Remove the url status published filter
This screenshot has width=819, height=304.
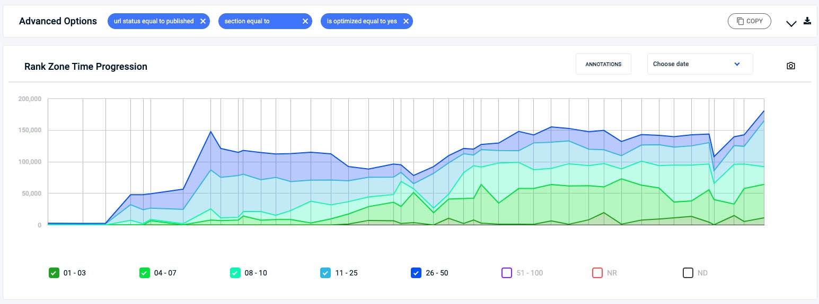tap(202, 21)
